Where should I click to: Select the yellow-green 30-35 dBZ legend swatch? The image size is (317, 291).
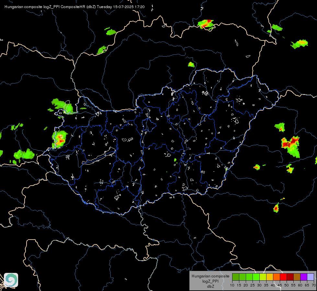pos(263,277)
